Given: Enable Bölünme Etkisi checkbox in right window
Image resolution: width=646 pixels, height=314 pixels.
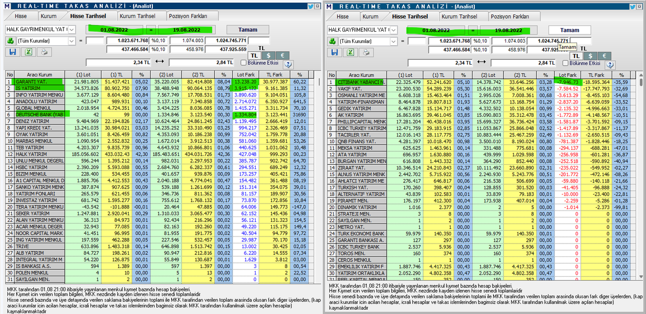Looking at the screenshot, I should (x=566, y=63).
